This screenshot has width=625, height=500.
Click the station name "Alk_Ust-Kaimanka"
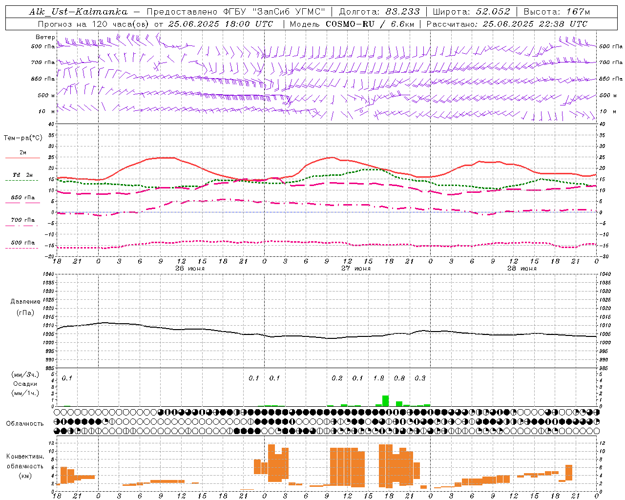click(x=78, y=12)
